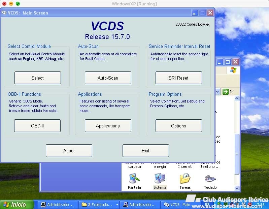Viewport: 269px width, 209px height.
Task: Click the 'Release 15.7.0' version text
Action: coord(107,37)
